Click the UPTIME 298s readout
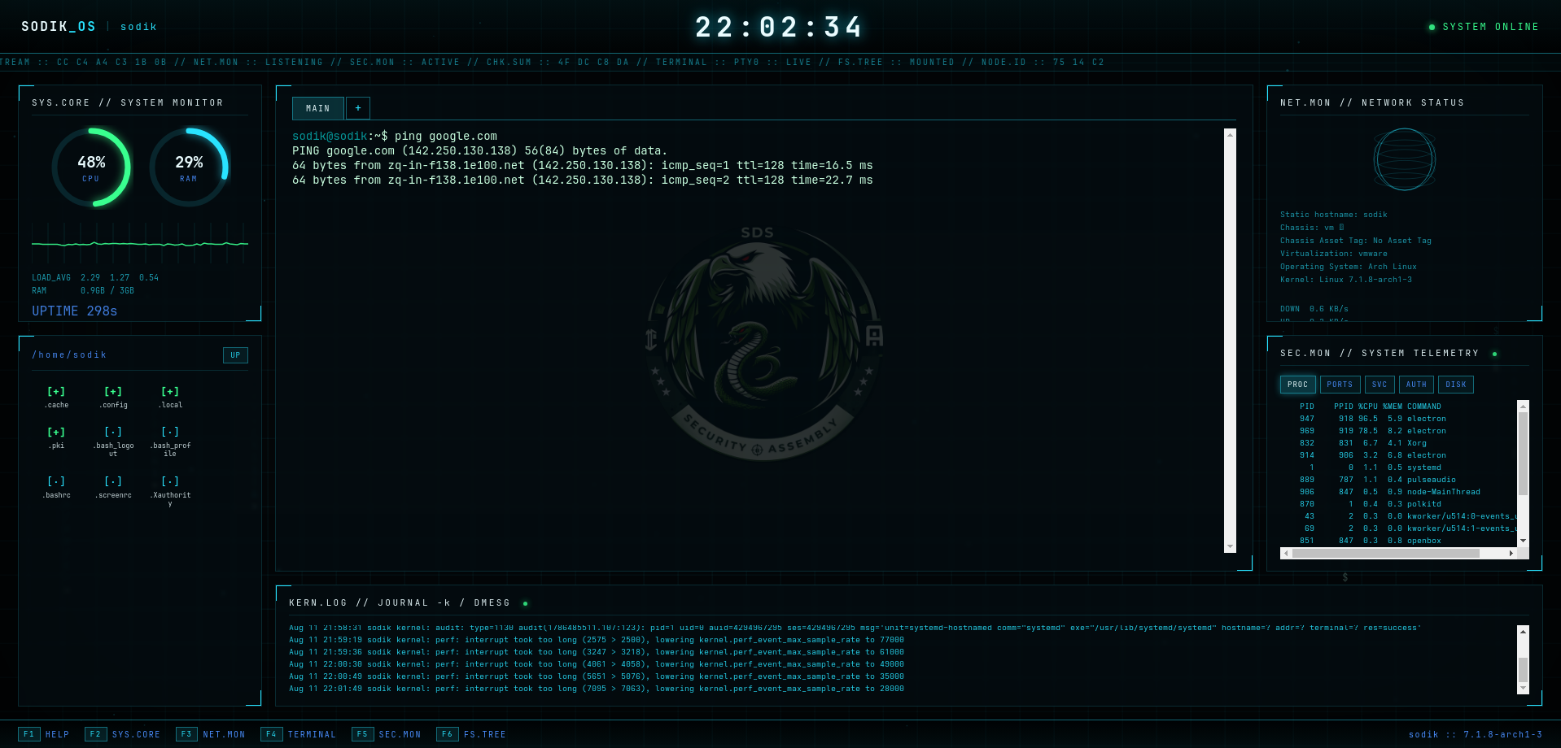Viewport: 1561px width, 748px height. (74, 311)
